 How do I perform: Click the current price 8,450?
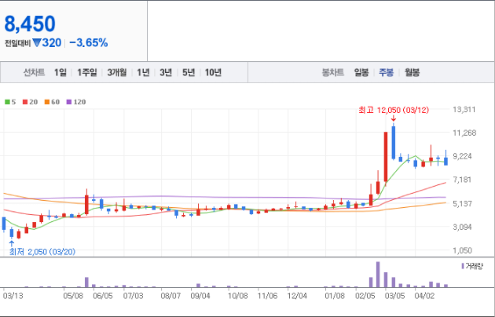point(30,24)
